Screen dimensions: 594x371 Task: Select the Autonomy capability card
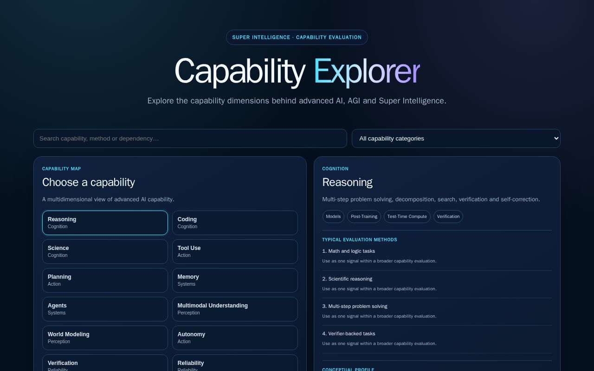point(235,338)
